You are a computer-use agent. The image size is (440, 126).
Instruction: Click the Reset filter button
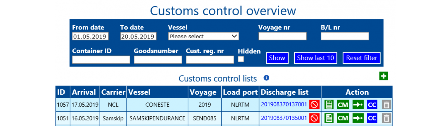(x=362, y=58)
